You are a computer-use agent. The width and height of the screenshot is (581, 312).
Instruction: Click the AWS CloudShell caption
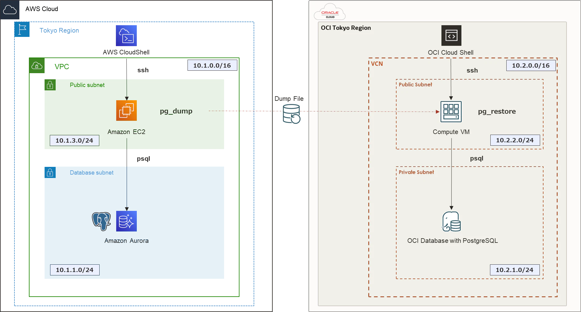coord(126,52)
